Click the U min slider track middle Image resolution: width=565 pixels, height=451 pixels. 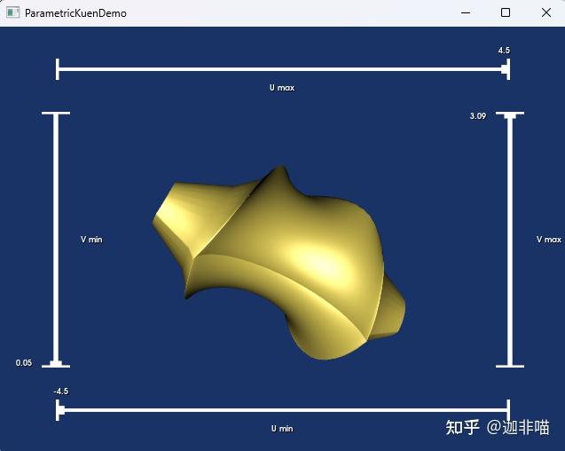click(283, 410)
